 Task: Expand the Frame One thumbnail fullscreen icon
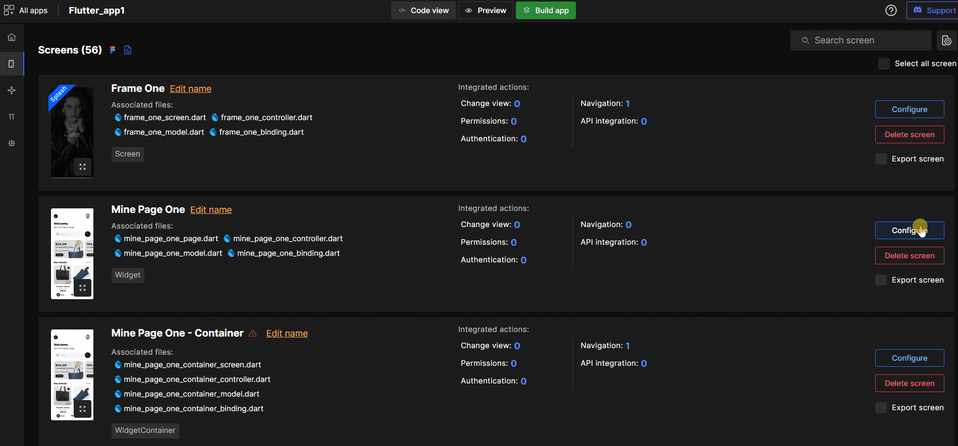(x=83, y=167)
